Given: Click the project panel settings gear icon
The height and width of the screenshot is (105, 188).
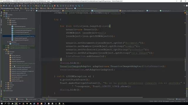Looking at the screenshot, I should pos(31,10).
